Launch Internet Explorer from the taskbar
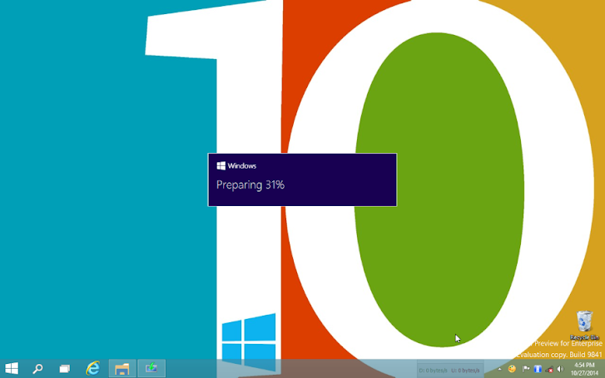Image resolution: width=605 pixels, height=378 pixels. [x=92, y=368]
